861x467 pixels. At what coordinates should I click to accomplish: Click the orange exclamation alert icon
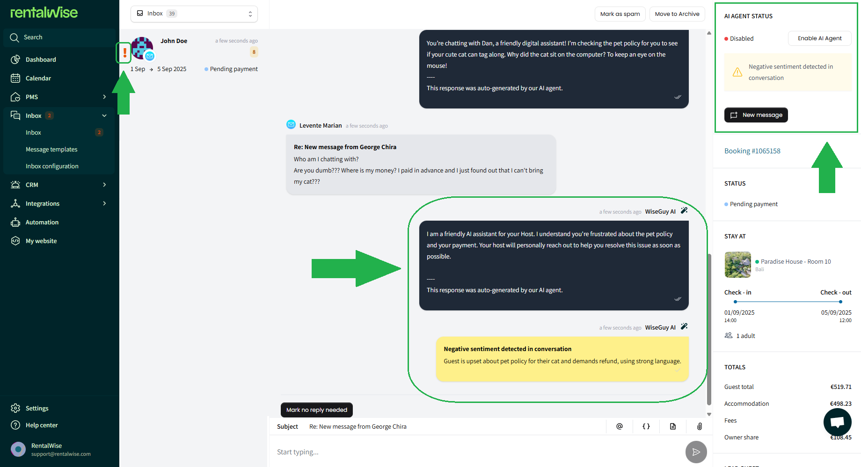coord(124,52)
